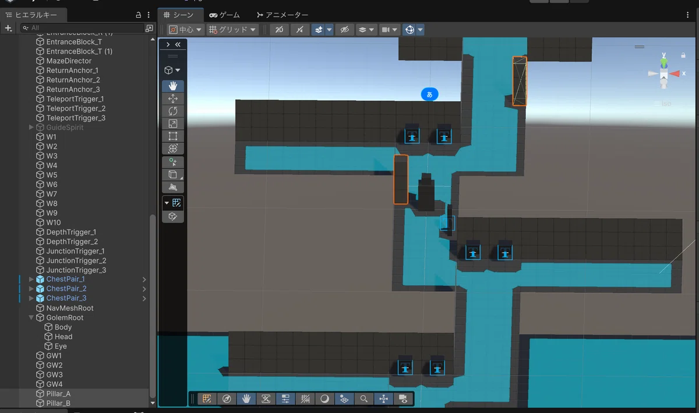Select MazeDirector in the Hierarchy
699x413 pixels.
tap(69, 61)
